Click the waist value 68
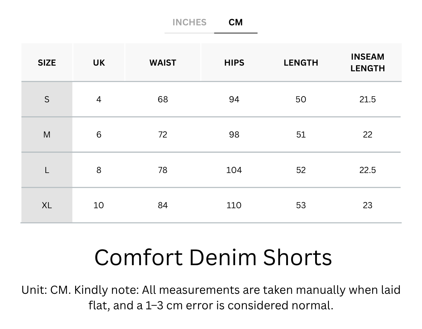The height and width of the screenshot is (329, 422). coord(163,99)
